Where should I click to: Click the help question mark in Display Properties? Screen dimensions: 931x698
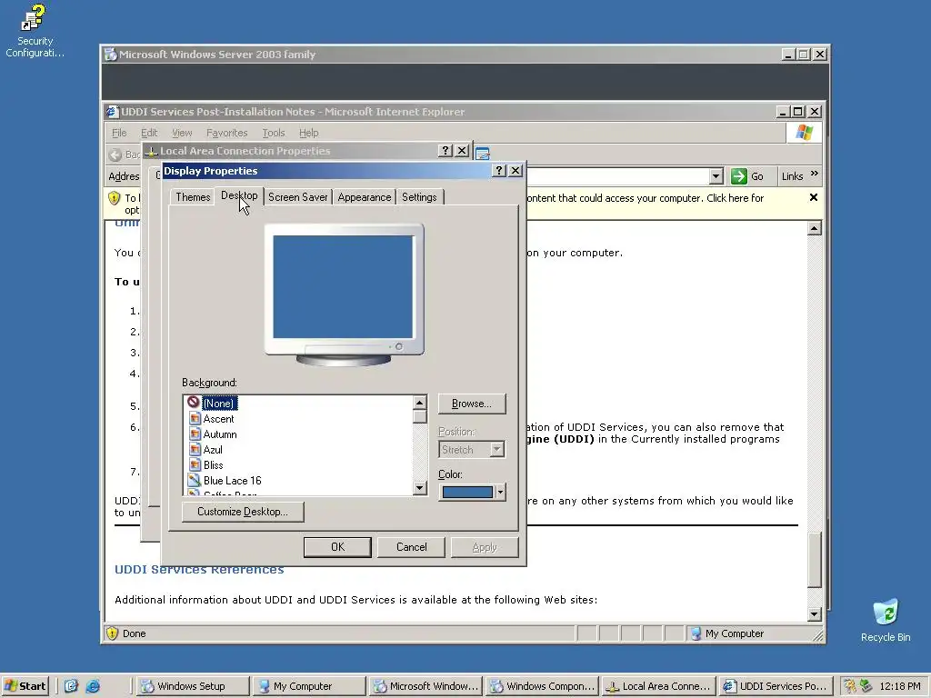[x=499, y=171]
